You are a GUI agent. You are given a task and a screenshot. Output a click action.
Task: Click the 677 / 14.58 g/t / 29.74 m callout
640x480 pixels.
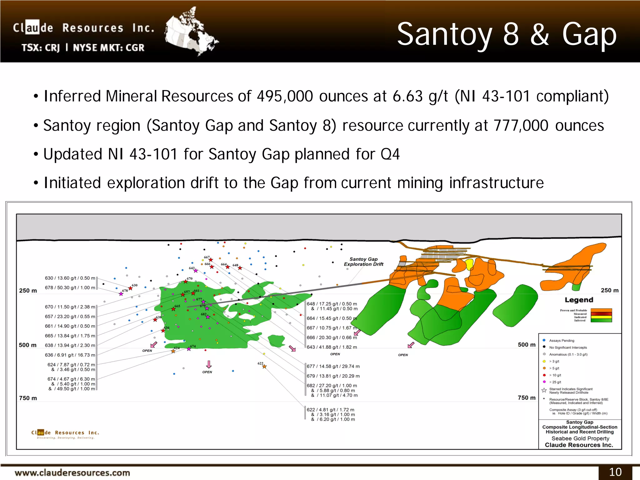coord(333,366)
